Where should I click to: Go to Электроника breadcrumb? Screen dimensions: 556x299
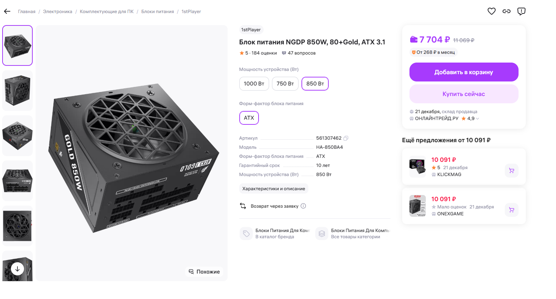pos(57,12)
